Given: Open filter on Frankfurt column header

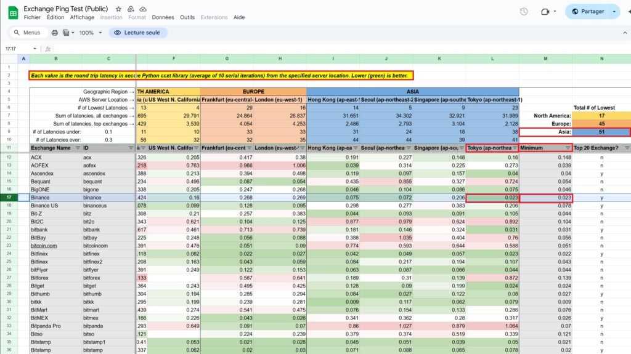Looking at the screenshot, I should (x=249, y=148).
